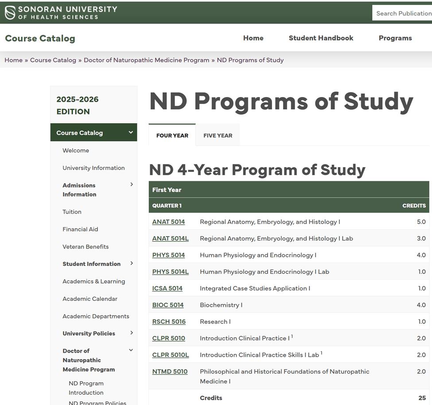Click Doctor of Naturopathic Medicine Program breadcrumb

147,60
